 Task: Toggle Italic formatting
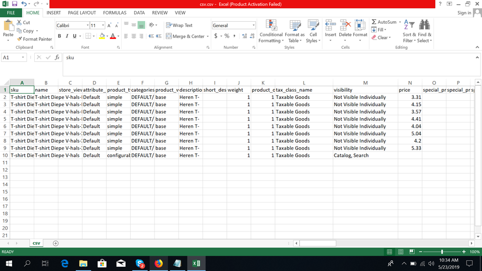coord(67,36)
